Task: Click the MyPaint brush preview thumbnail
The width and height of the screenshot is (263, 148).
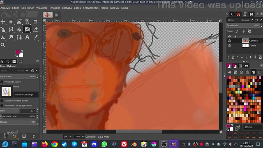Action: pos(7,91)
